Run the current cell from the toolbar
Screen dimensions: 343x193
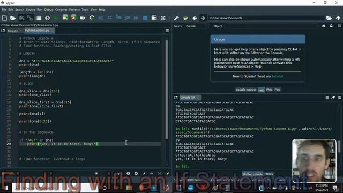65,18
